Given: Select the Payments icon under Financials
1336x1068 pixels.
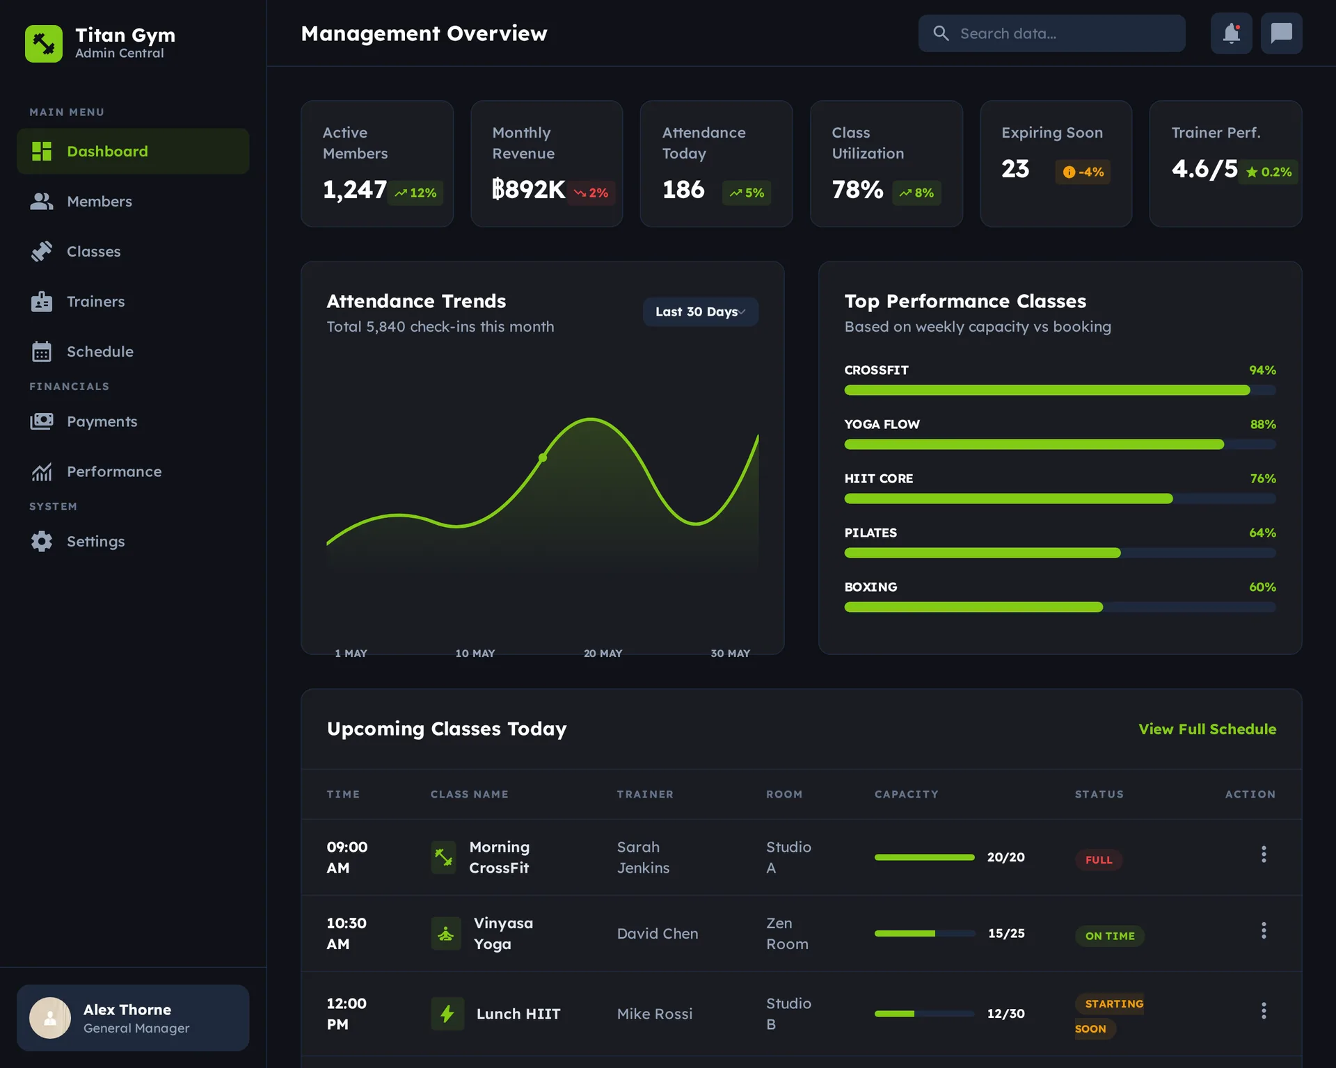Looking at the screenshot, I should pyautogui.click(x=42, y=421).
